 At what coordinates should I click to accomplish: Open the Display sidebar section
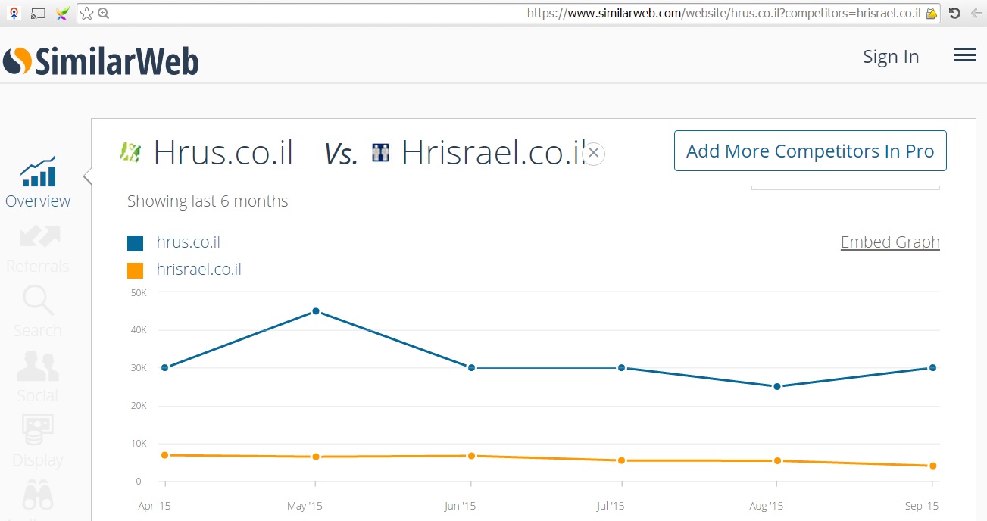(38, 441)
